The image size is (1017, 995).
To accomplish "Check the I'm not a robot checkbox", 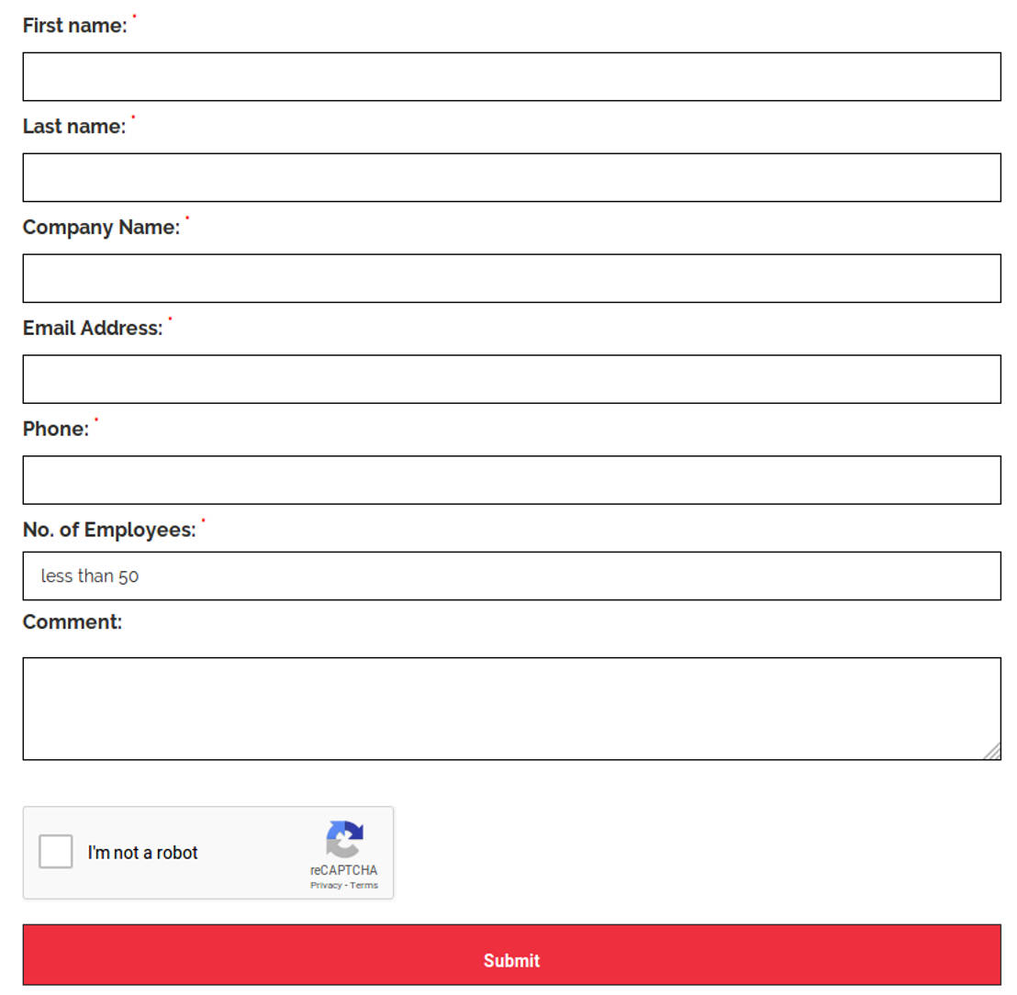I will 56,852.
